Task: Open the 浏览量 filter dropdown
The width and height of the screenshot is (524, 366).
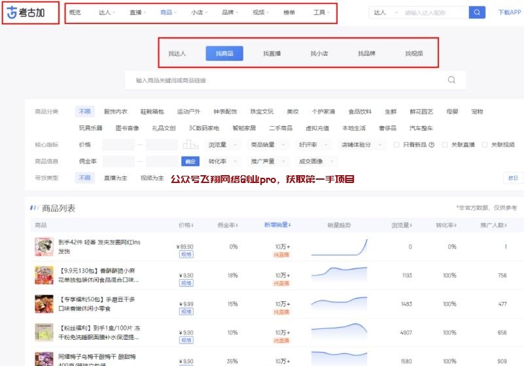Action: [223, 144]
